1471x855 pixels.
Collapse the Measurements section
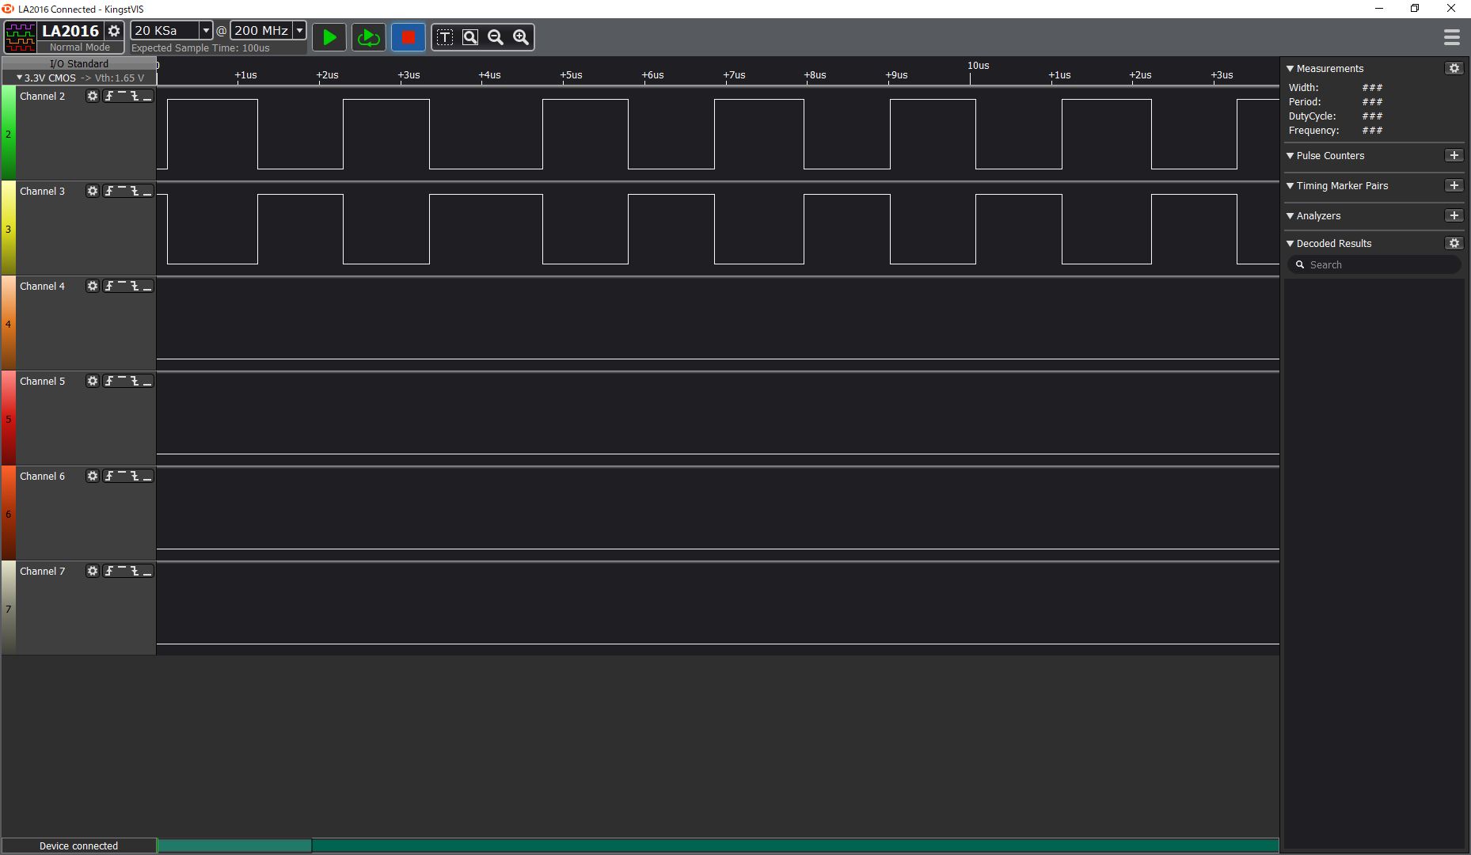pos(1290,69)
